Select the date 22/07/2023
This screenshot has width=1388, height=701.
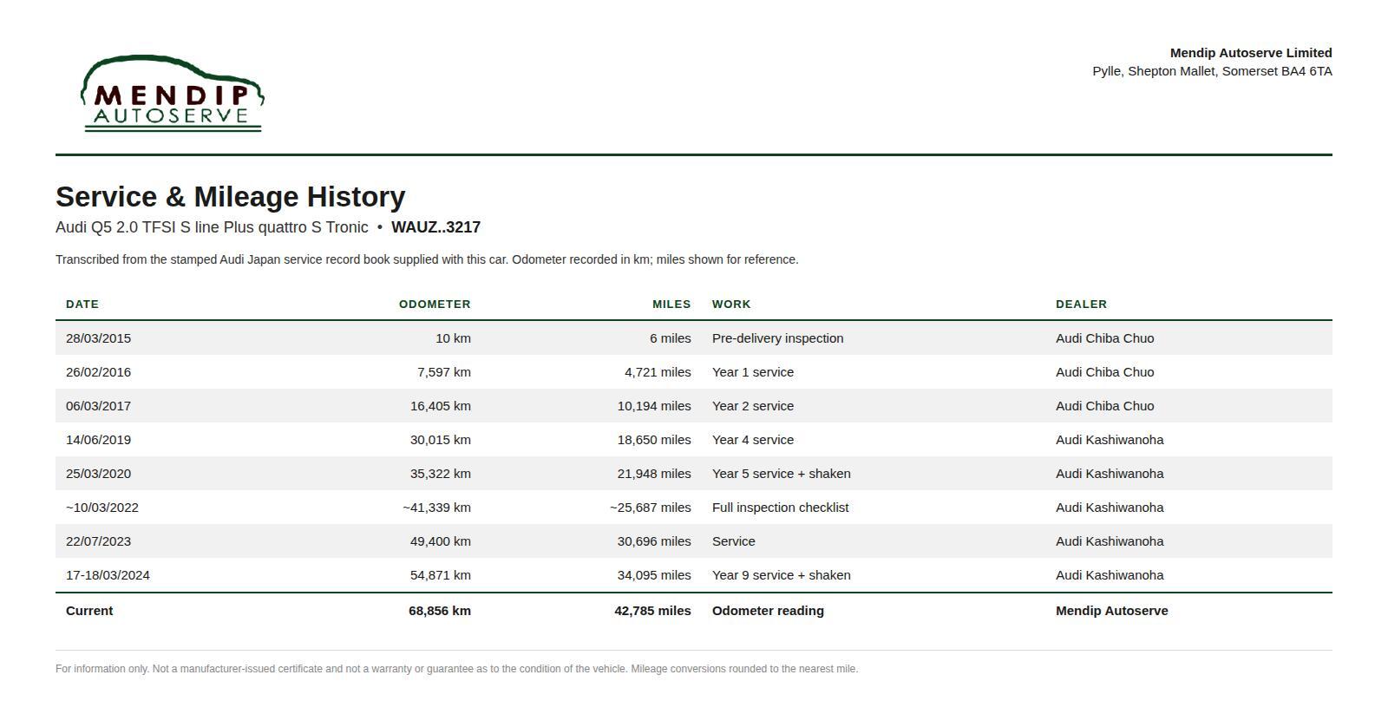[99, 541]
